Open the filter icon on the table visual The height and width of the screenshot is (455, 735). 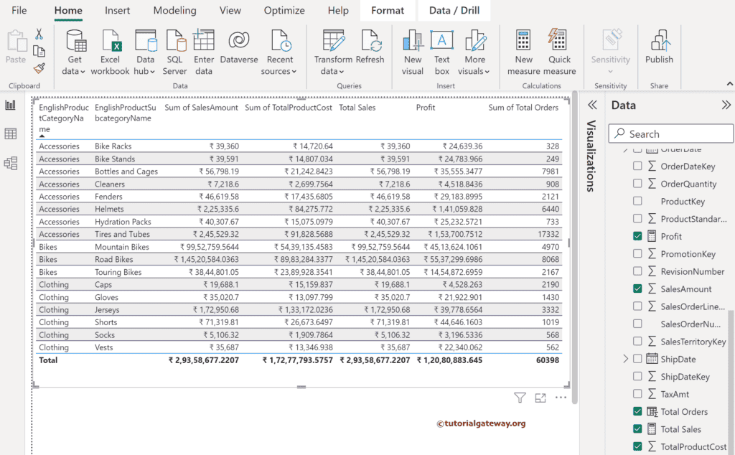(x=520, y=397)
